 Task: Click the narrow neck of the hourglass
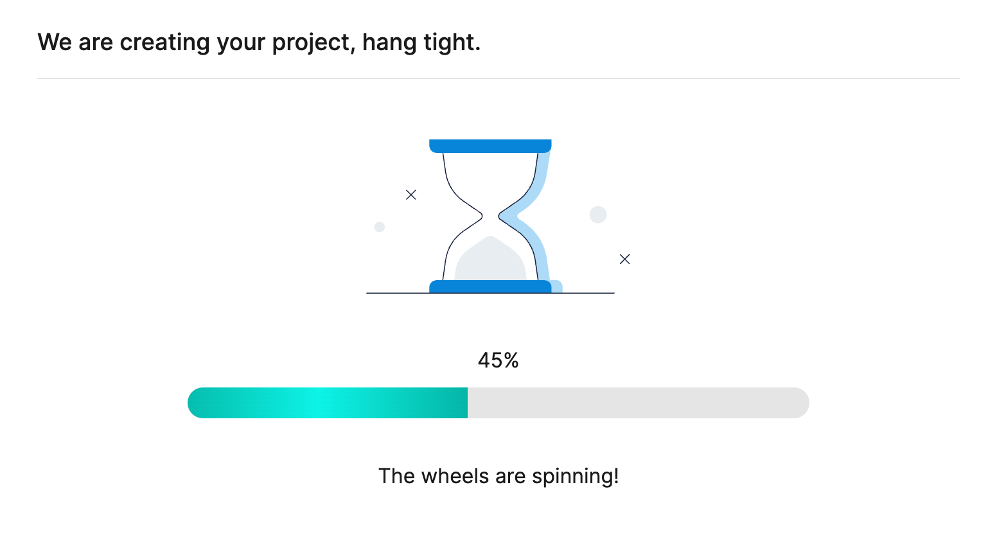[490, 217]
